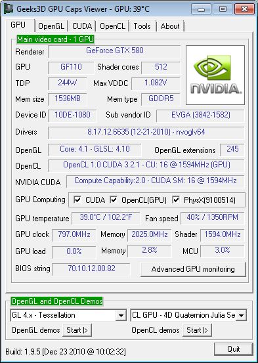The image size is (258, 363).
Task: Expand the CL GPU Quaternion Julia dropdown
Action: click(x=241, y=315)
